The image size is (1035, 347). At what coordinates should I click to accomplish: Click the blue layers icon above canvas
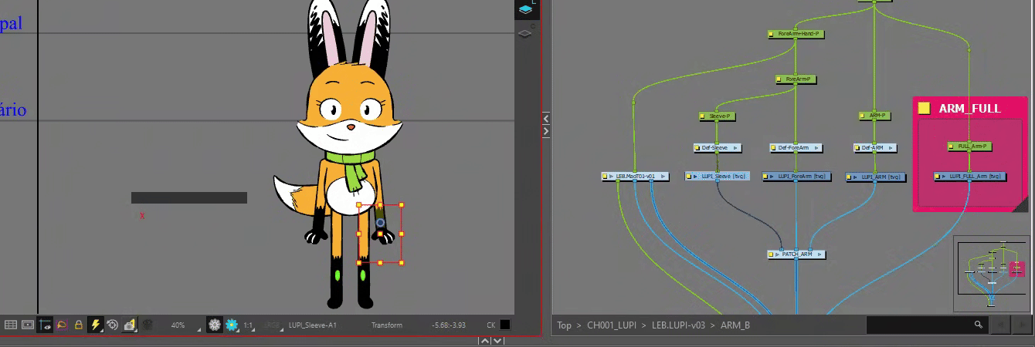pyautogui.click(x=525, y=9)
